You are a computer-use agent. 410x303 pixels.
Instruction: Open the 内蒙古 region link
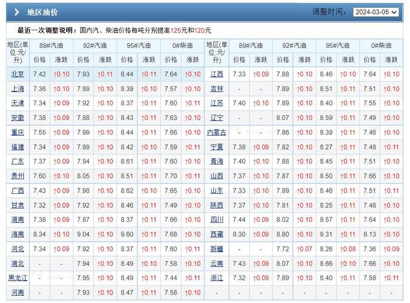(x=217, y=133)
